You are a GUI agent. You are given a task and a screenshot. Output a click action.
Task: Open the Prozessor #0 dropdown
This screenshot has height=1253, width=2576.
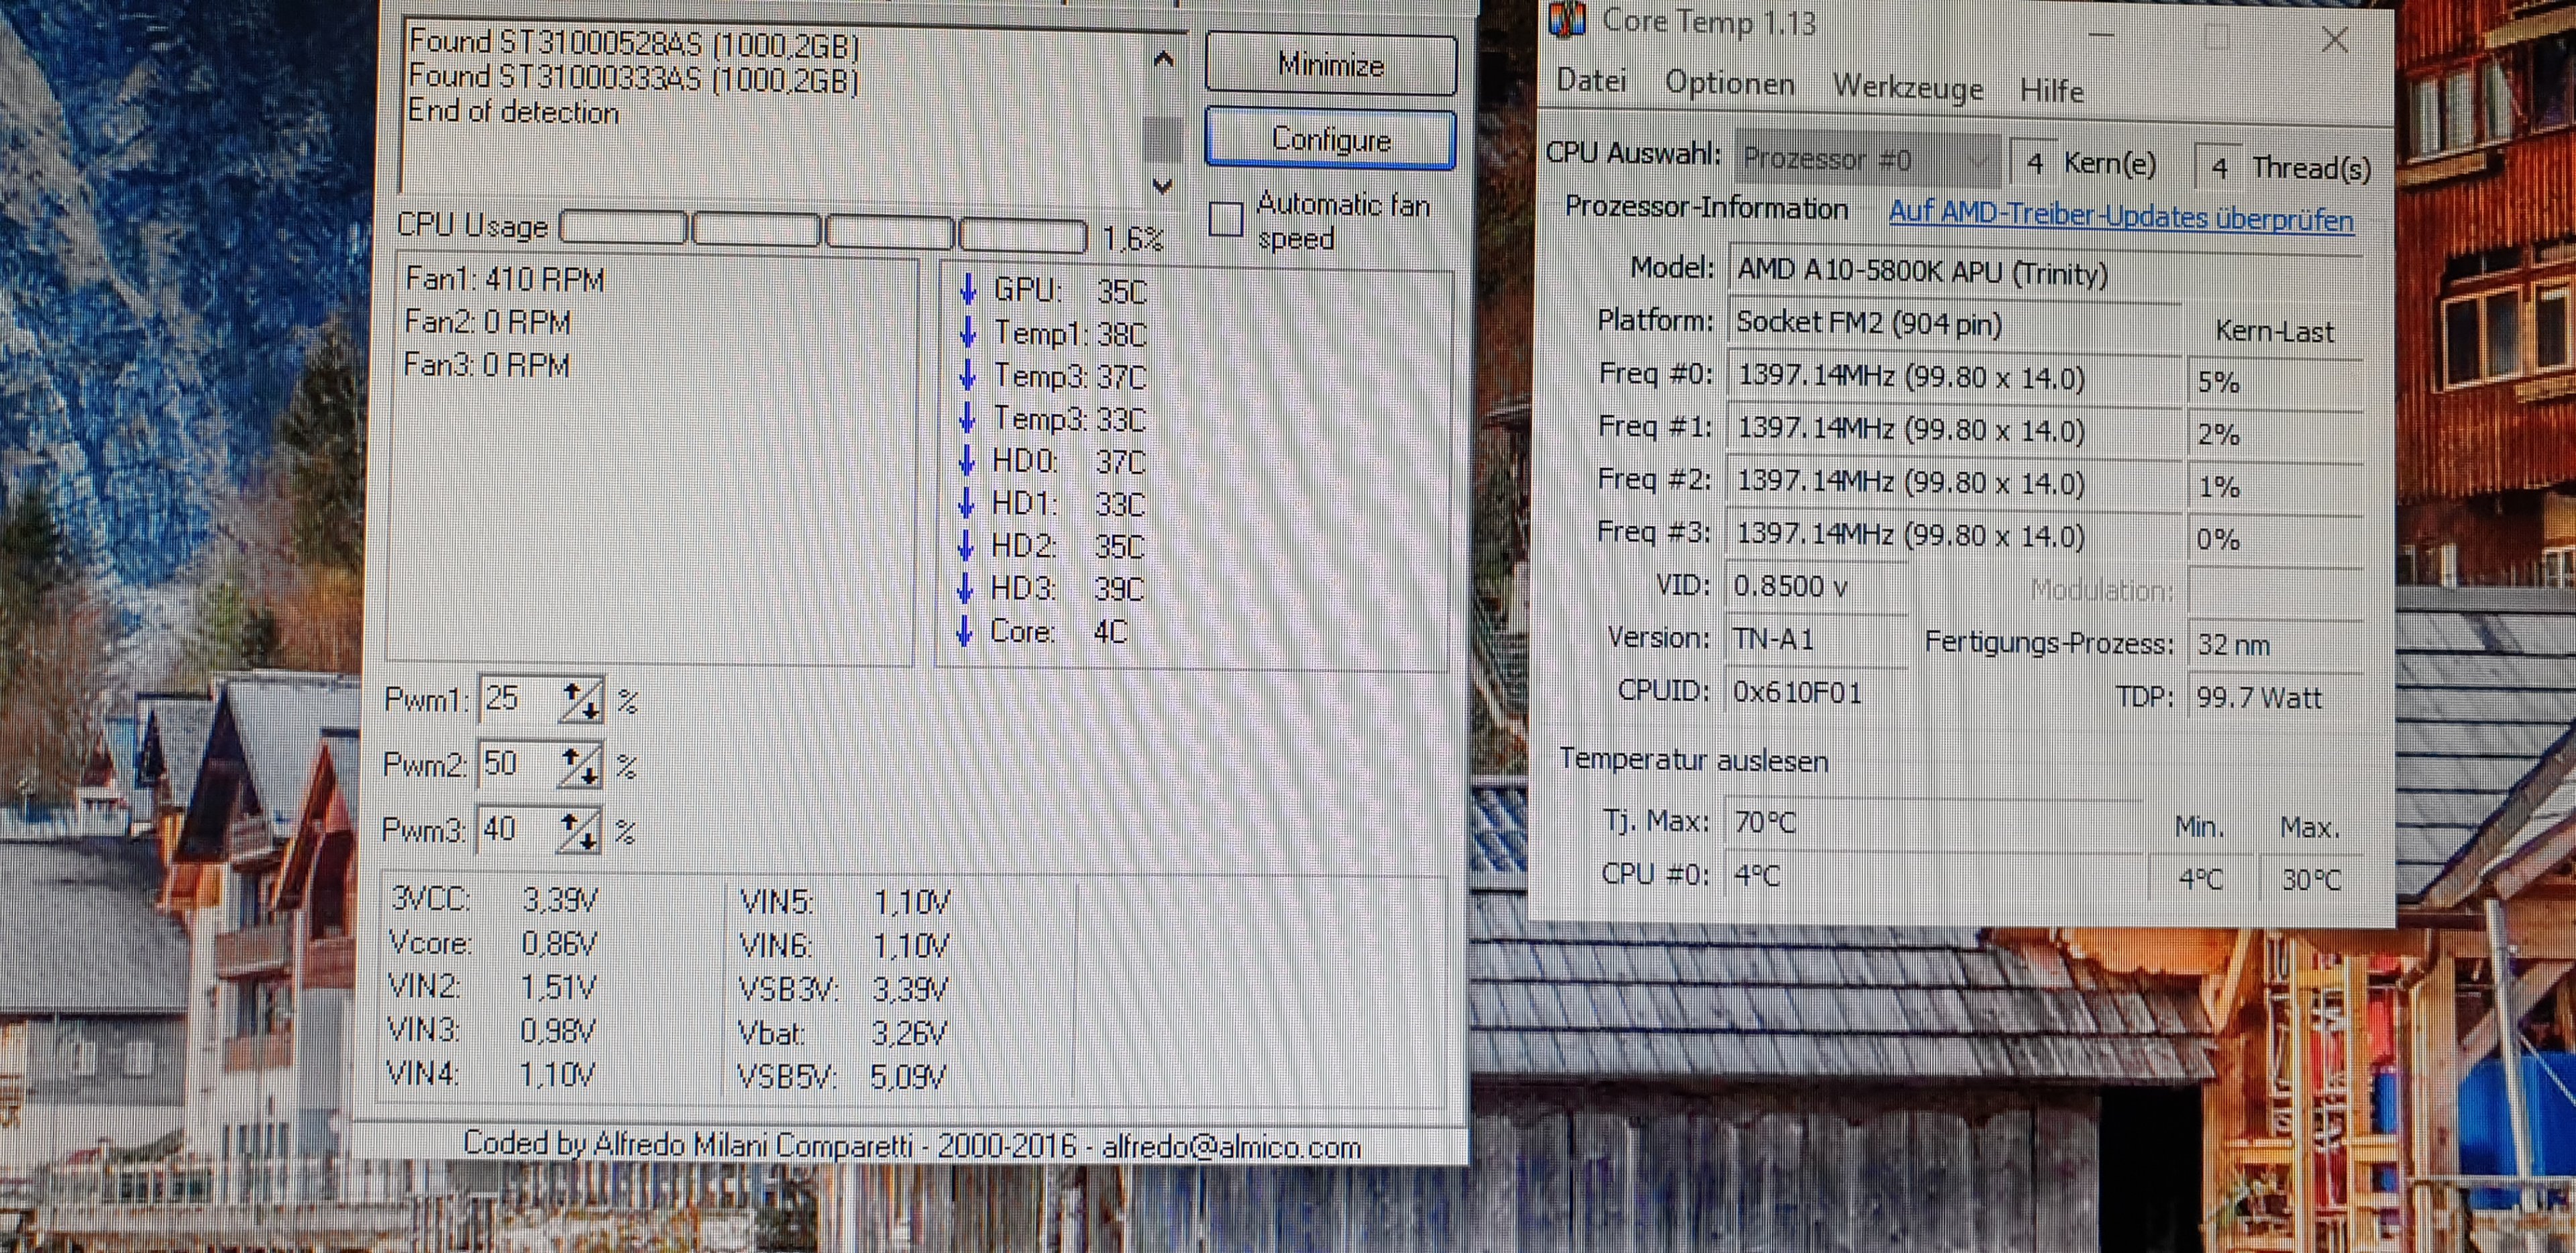point(1868,159)
